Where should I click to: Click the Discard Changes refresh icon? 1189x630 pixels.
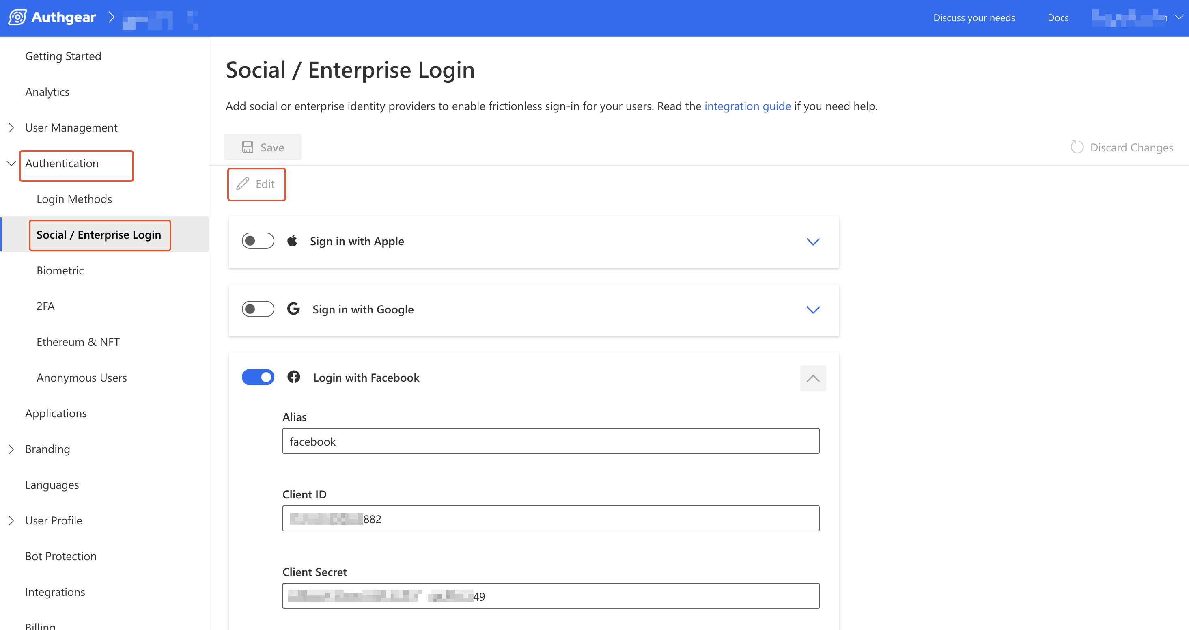(1077, 147)
